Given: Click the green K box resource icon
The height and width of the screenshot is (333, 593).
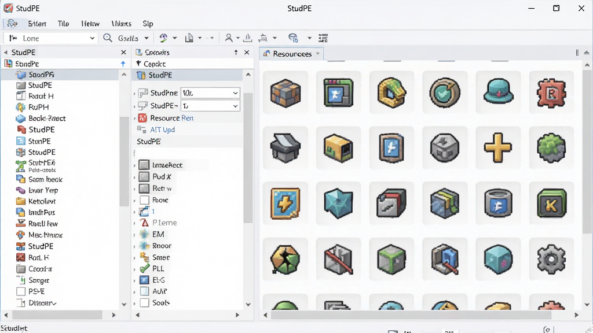Looking at the screenshot, I should [551, 204].
